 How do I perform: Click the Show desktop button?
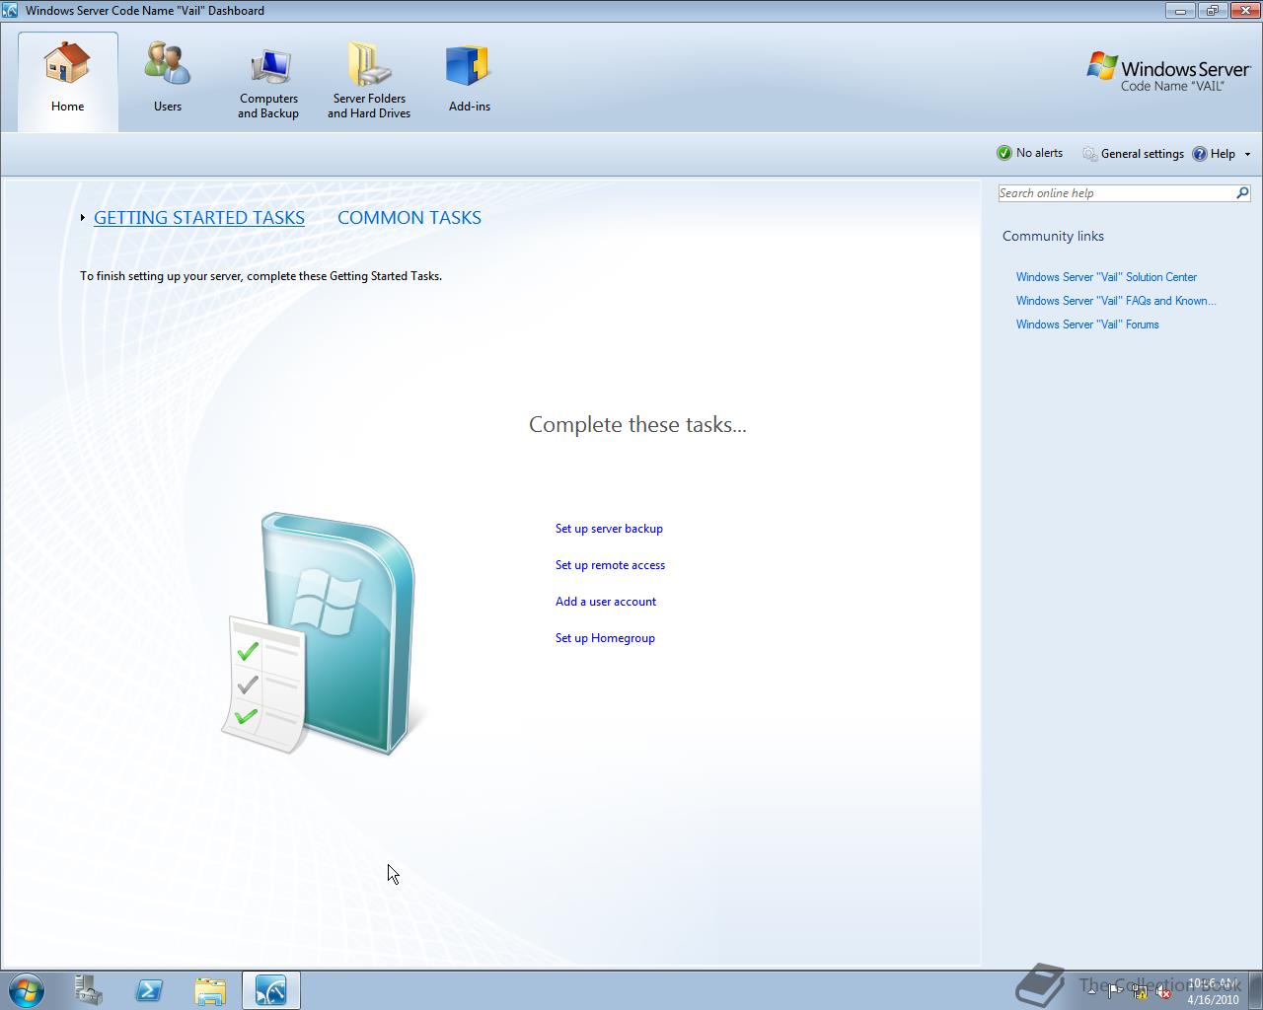1255,989
